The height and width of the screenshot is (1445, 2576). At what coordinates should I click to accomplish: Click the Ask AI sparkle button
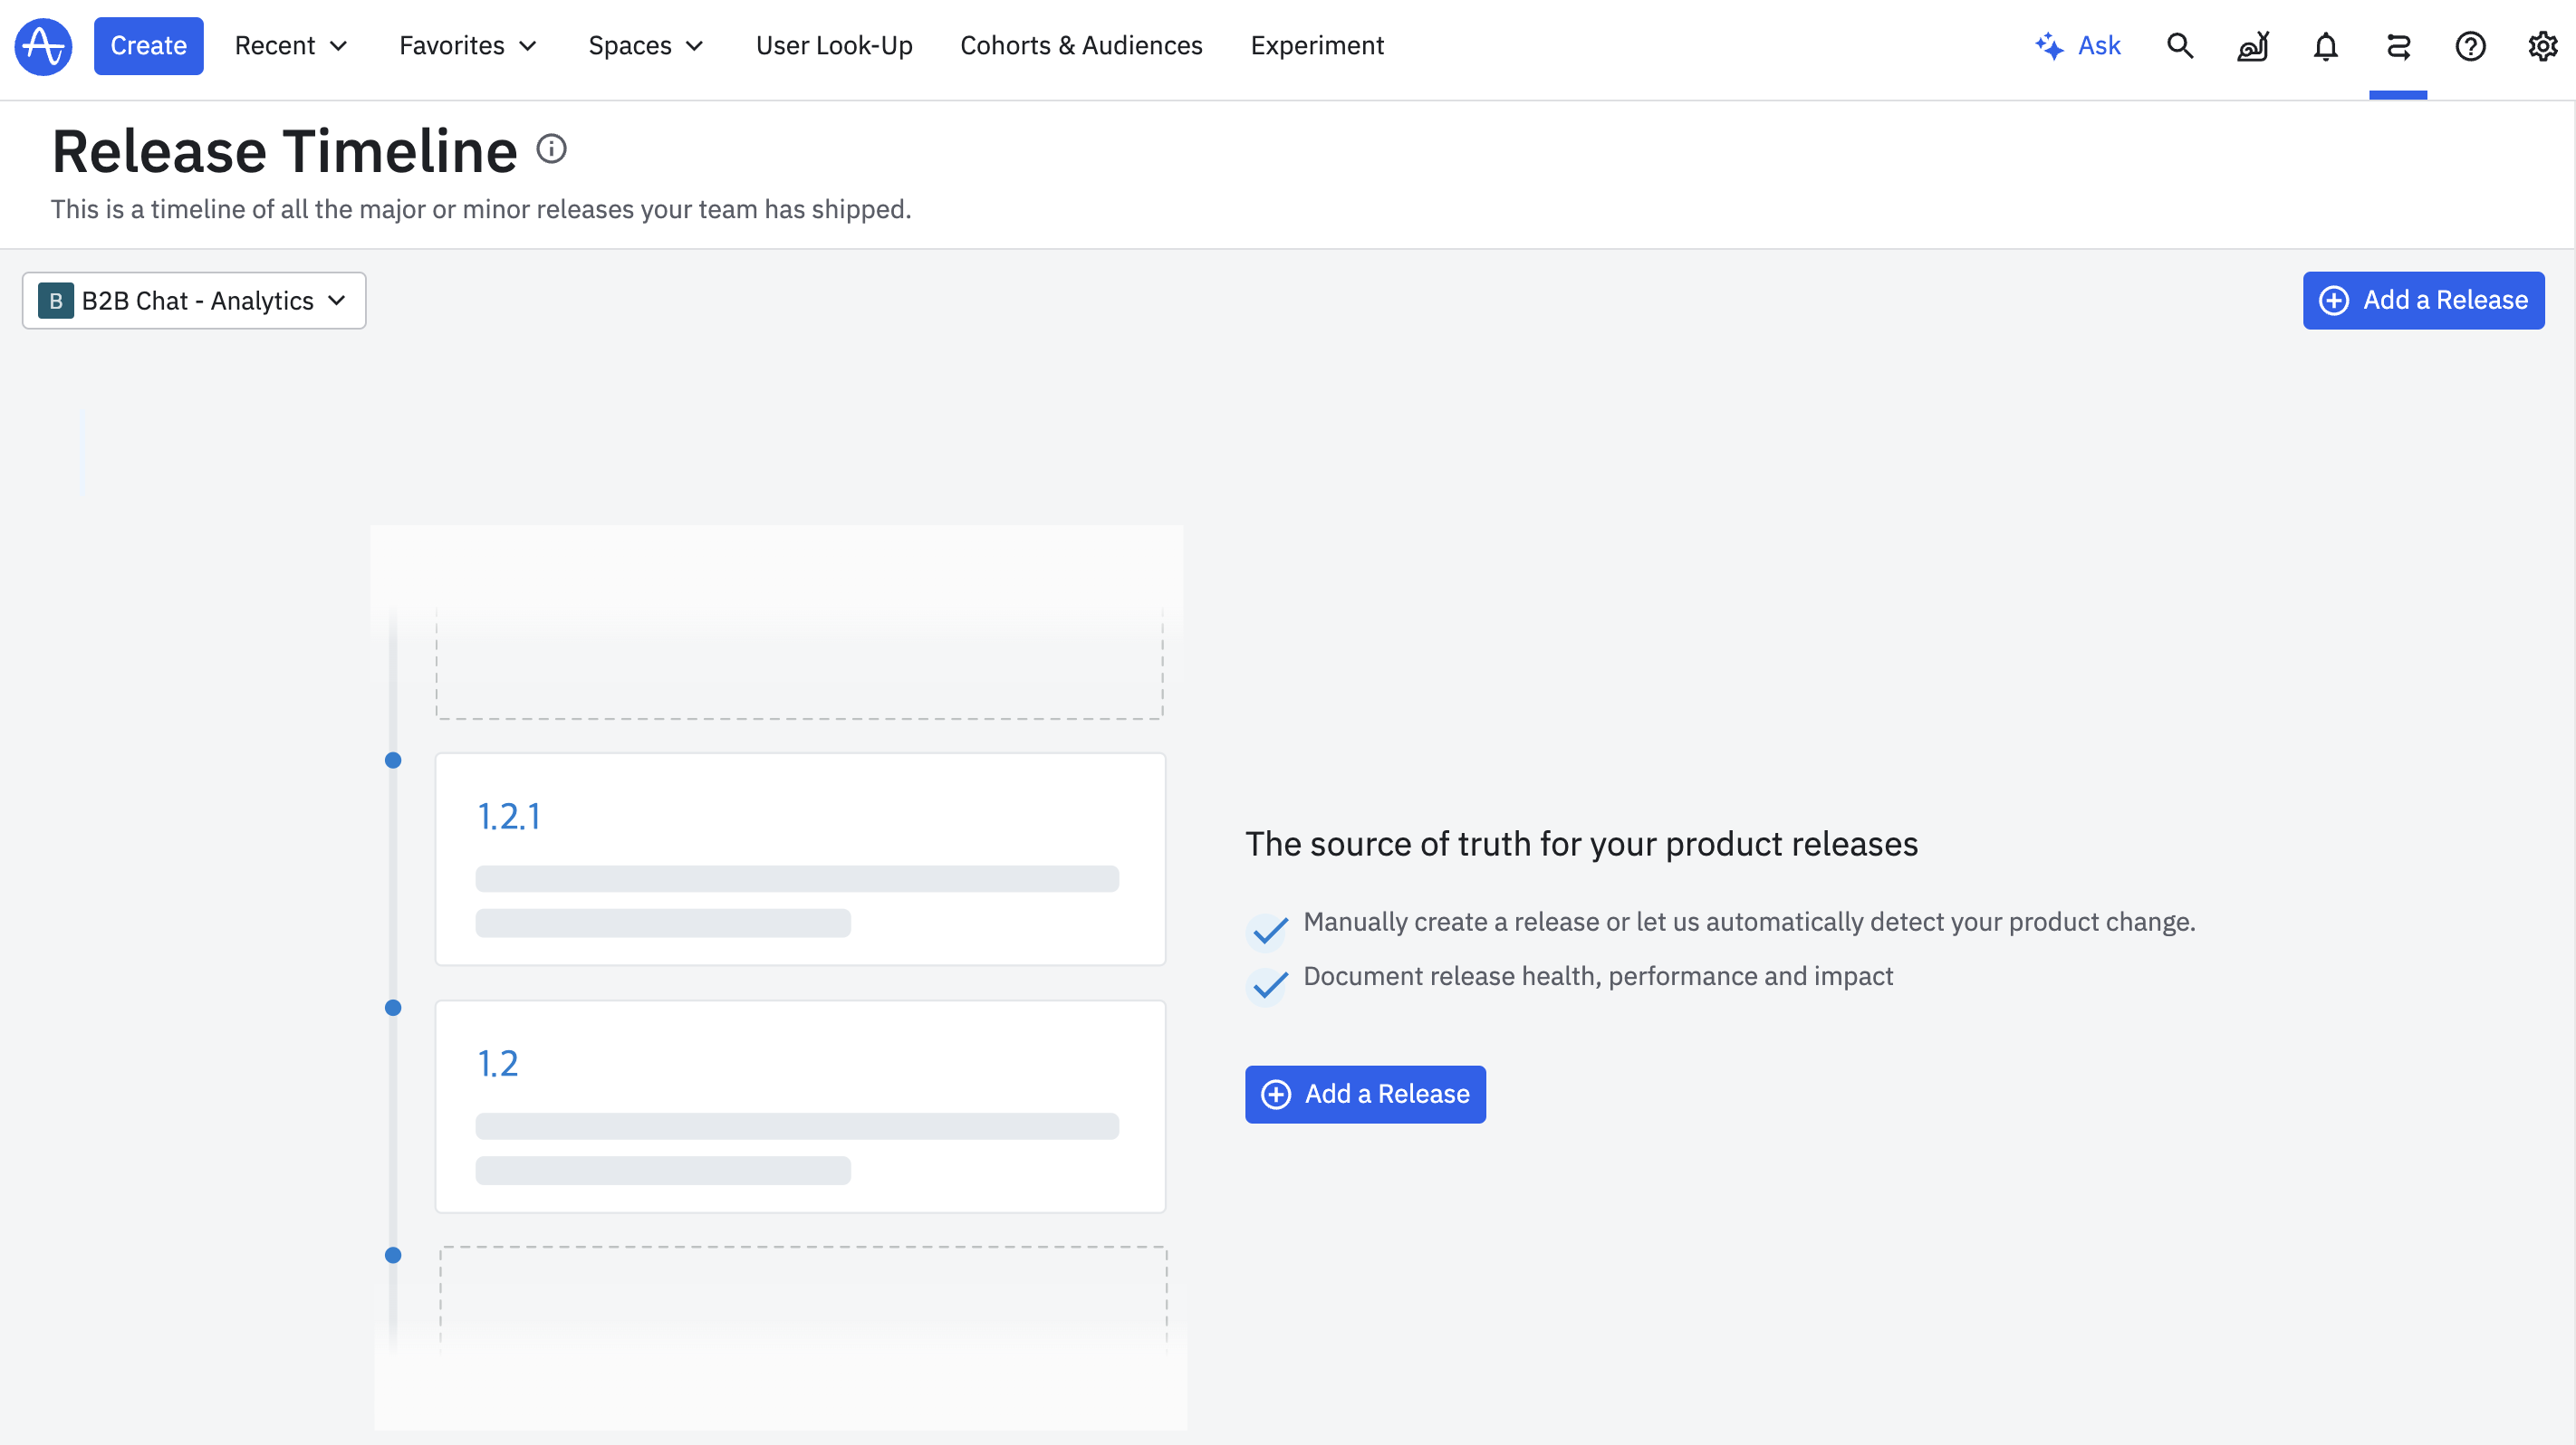click(x=2078, y=46)
